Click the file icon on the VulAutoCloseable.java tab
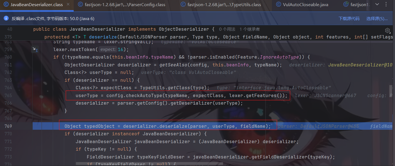Viewport: 395px width, 166px height. [x=278, y=4]
